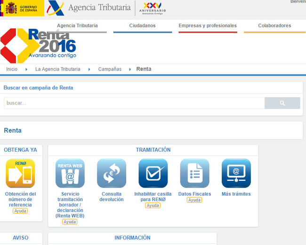Click the Campañas breadcrumb link
This screenshot has width=306, height=245.
coord(110,69)
